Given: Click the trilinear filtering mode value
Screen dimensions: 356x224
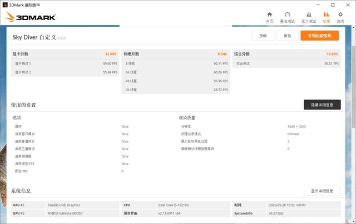Looking at the screenshot, I should tap(293, 134).
